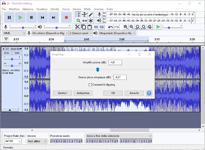This screenshot has width=205, height=150.
Task: Open the File menu
Action: coord(4,9)
